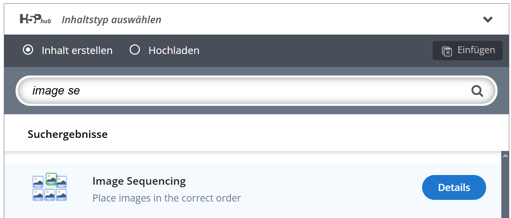Screen dimensions: 511x218
Task: Click the clipboard icon inside Einfügen
Action: tap(447, 51)
